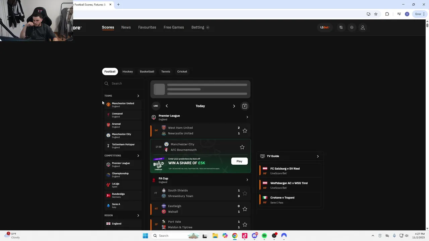
Task: Open the News navigation item
Action: 126,27
